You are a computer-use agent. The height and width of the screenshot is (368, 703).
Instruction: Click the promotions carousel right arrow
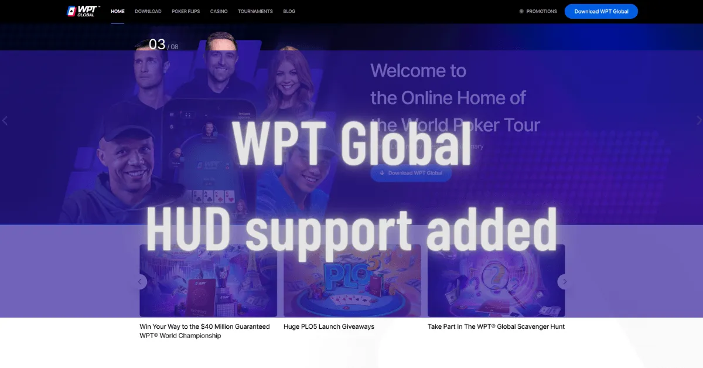(564, 281)
